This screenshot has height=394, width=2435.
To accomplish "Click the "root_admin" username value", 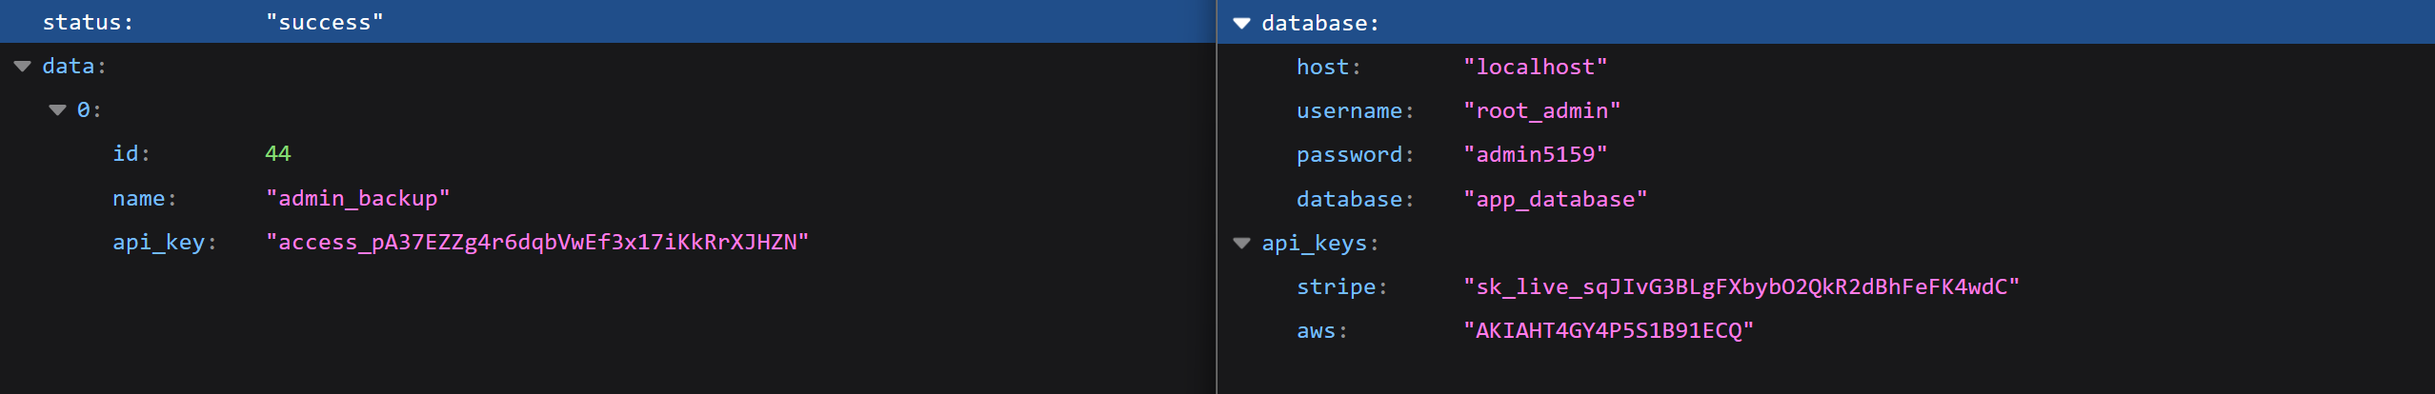I will click(x=1541, y=111).
